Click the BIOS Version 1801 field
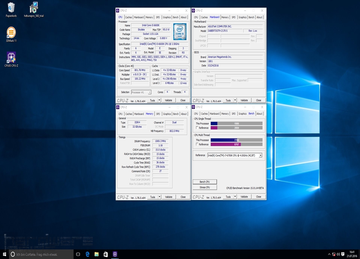The height and width of the screenshot is (259, 360). click(235, 61)
